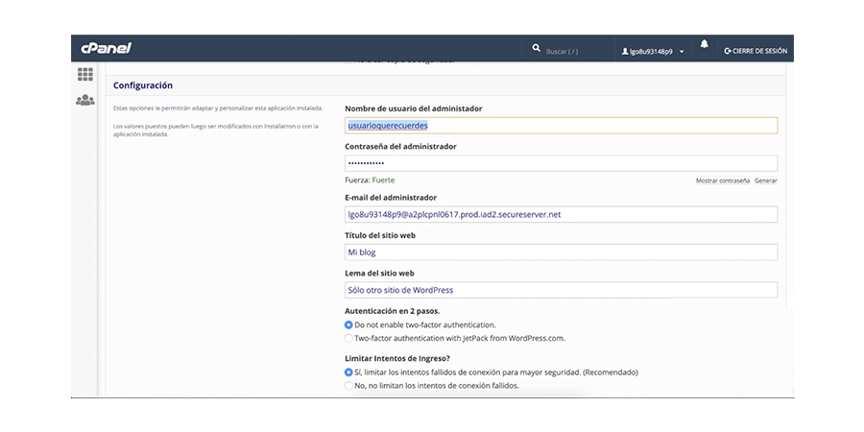Viewport: 864px width, 432px height.
Task: Click the E-mail del administrador label
Action: click(x=391, y=197)
